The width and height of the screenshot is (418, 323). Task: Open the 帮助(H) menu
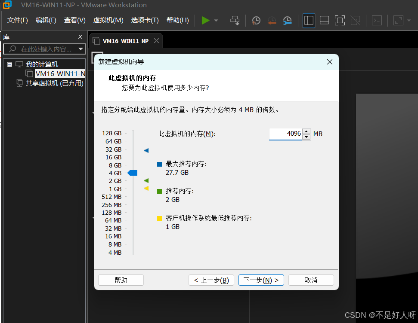tap(177, 20)
